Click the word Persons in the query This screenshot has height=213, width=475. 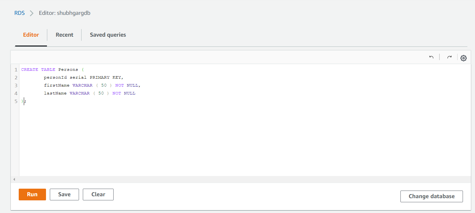pos(68,69)
